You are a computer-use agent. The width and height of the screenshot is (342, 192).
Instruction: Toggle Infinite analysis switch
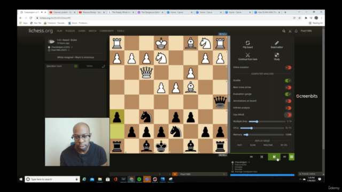pyautogui.click(x=288, y=108)
